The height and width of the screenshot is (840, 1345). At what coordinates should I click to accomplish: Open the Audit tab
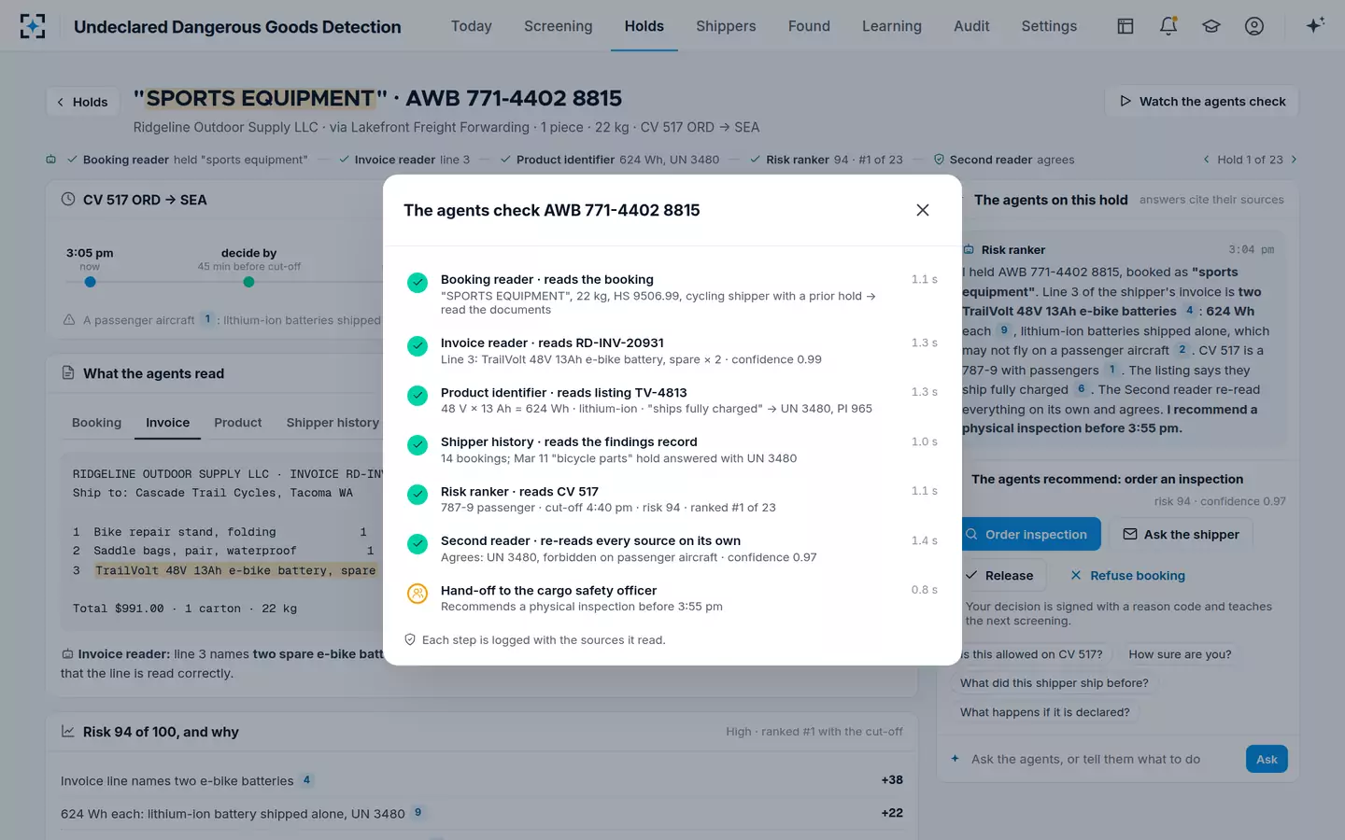click(x=971, y=26)
